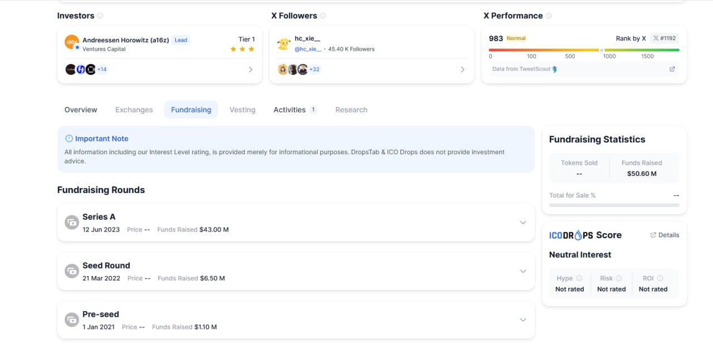Open the Activities tab

point(290,110)
